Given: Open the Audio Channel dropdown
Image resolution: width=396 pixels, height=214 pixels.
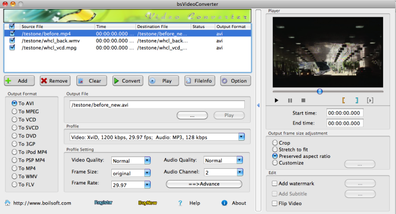Looking at the screenshot, I should [239, 172].
